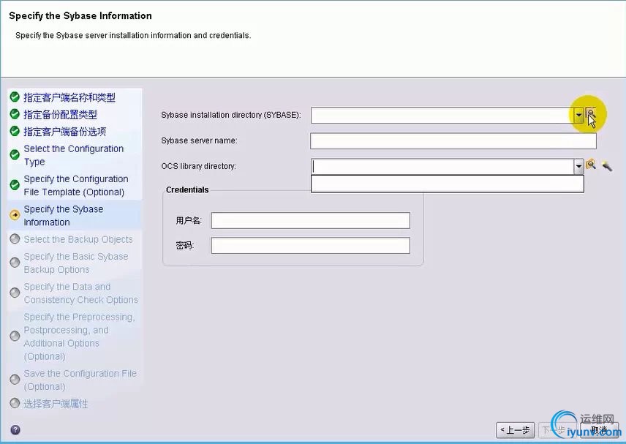This screenshot has width=626, height=444.
Task: Click the Data and Consistency Check Options text
Action: point(80,293)
